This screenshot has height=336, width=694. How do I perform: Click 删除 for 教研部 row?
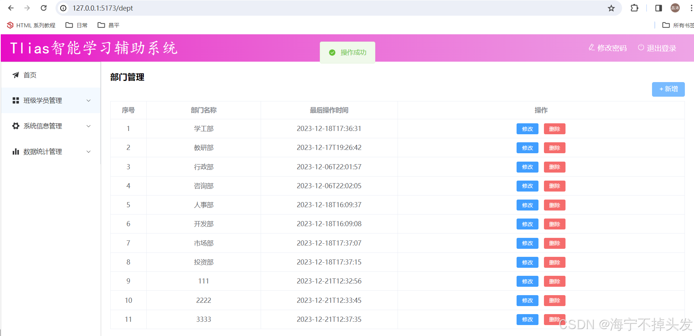[555, 148]
